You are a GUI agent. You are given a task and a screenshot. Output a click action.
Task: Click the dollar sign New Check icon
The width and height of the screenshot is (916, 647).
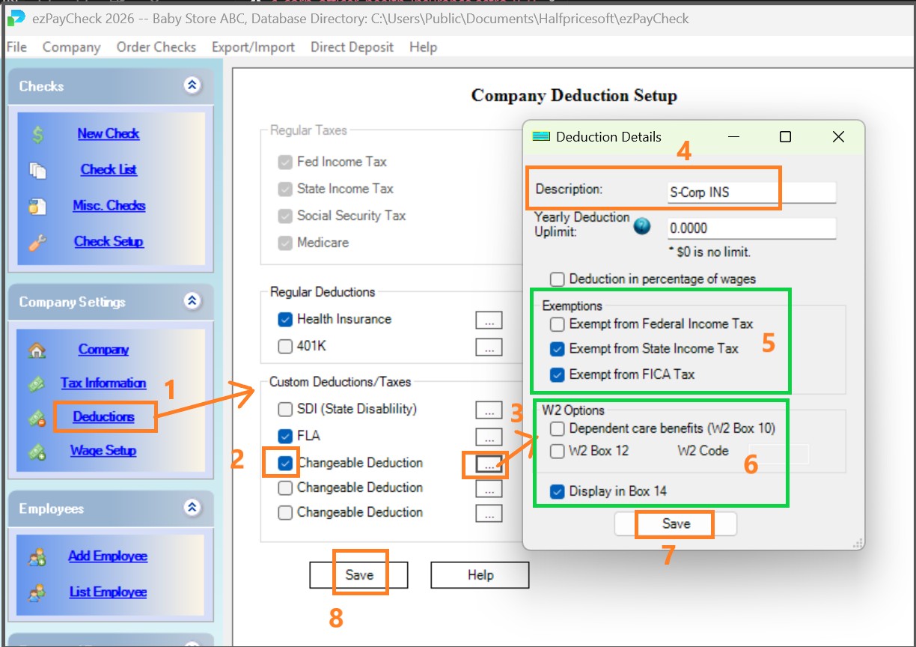38,135
